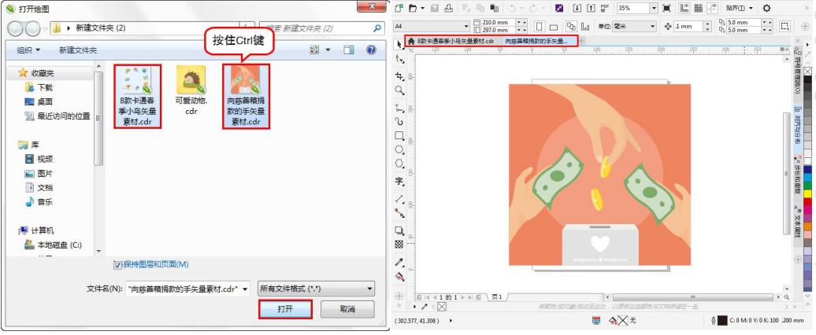The image size is (816, 335).
Task: Select the Drop Shadow tool
Action: [x=399, y=230]
